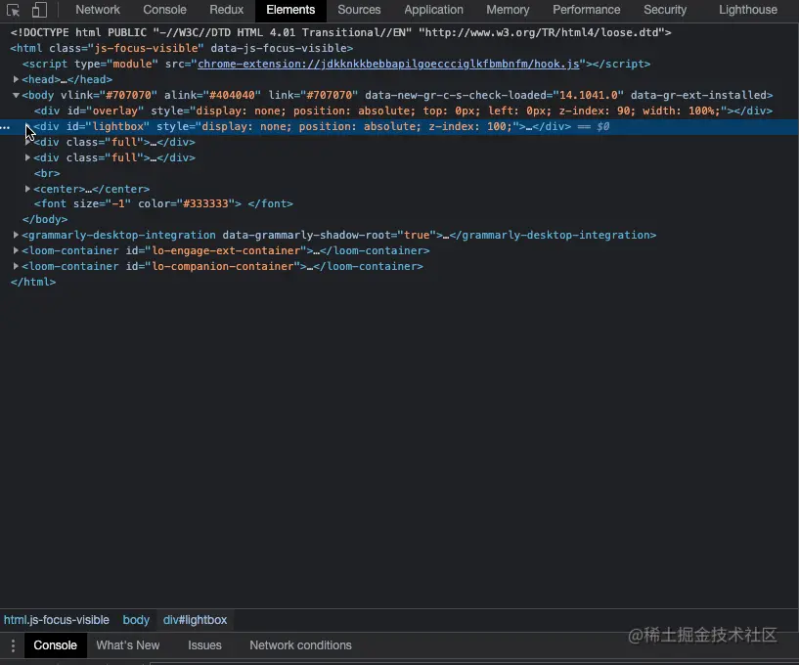Image resolution: width=799 pixels, height=665 pixels.
Task: Select the html js-focus-visible opening tag
Action: pyautogui.click(x=181, y=49)
